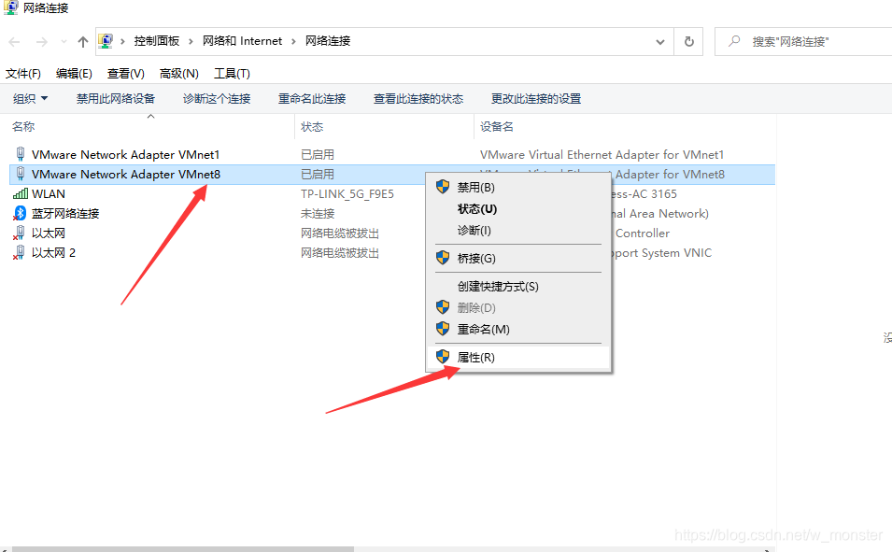
Task: Click 控制面板 breadcrumb link
Action: point(156,41)
